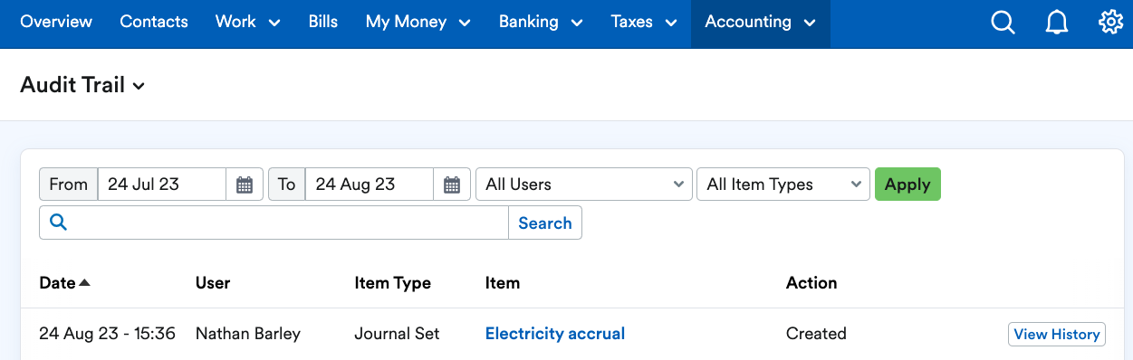Expand the Accounting menu

coord(761,23)
